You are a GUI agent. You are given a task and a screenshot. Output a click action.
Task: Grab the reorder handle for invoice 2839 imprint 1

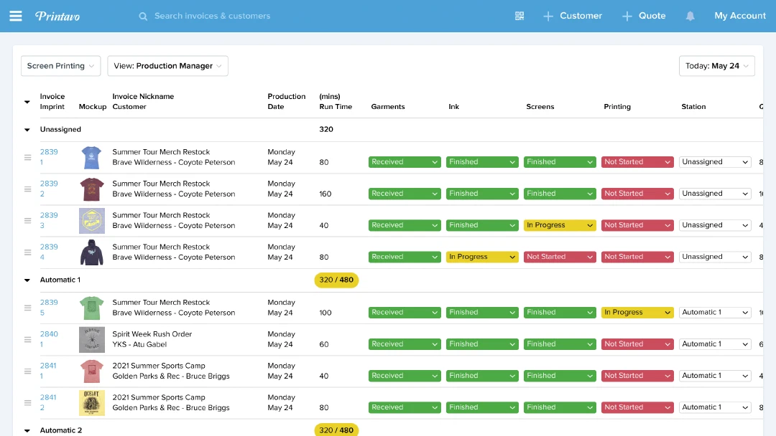(28, 158)
